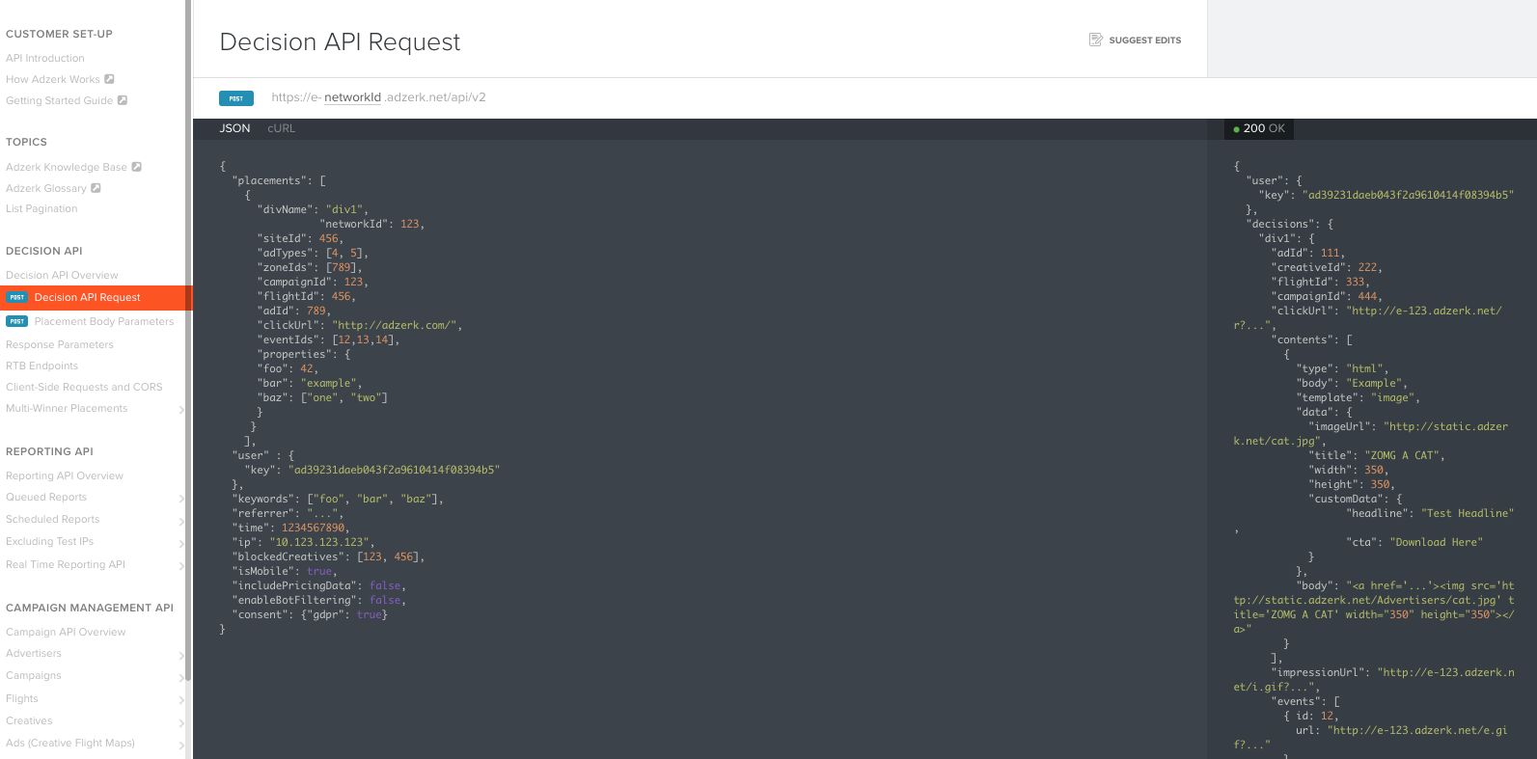Switch to the cURL code tab
1537x759 pixels.
pos(281,128)
